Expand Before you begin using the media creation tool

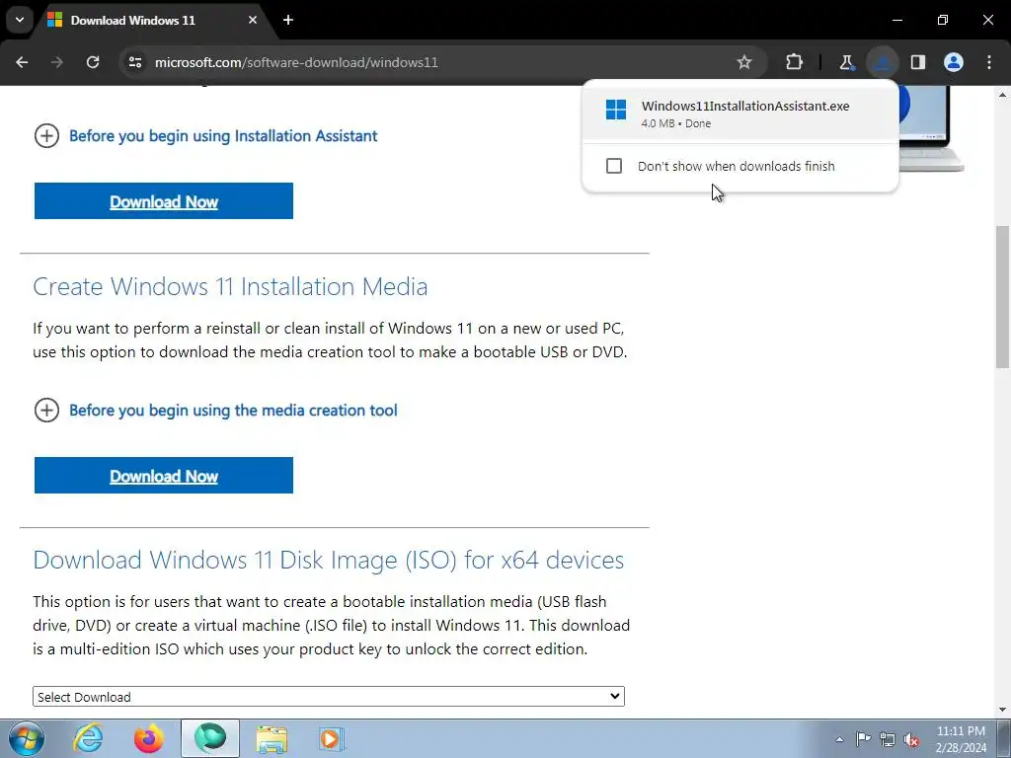point(216,411)
